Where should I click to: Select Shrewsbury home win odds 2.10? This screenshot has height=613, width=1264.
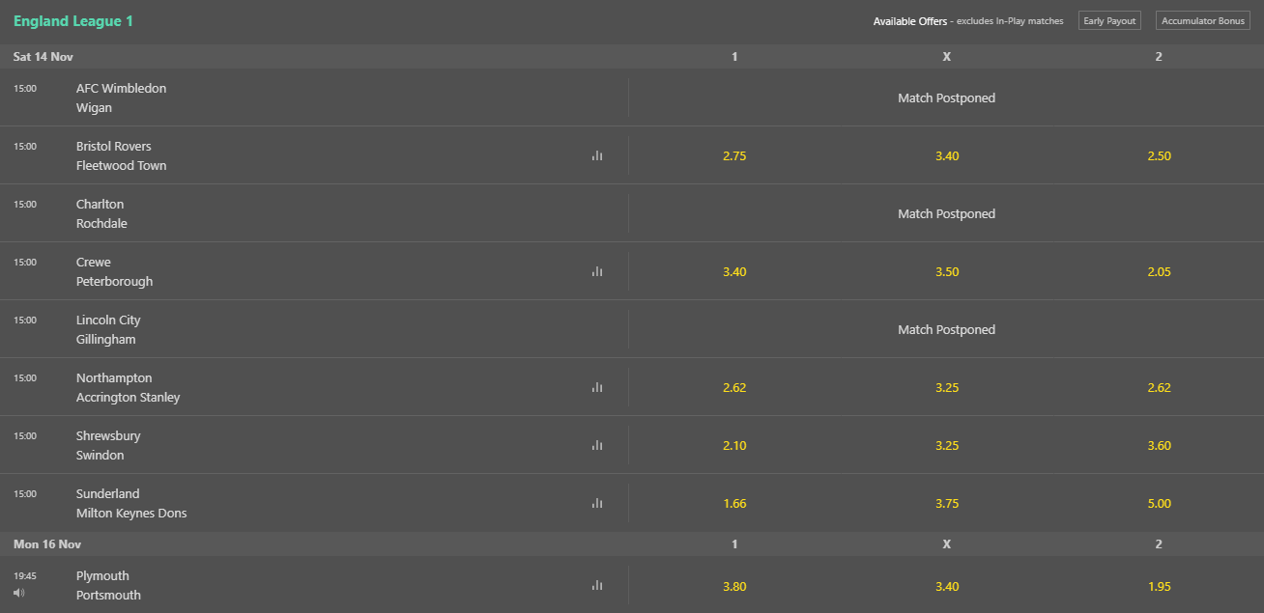click(734, 445)
